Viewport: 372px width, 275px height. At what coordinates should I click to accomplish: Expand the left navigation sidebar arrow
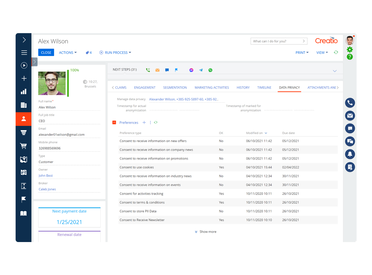point(24,40)
